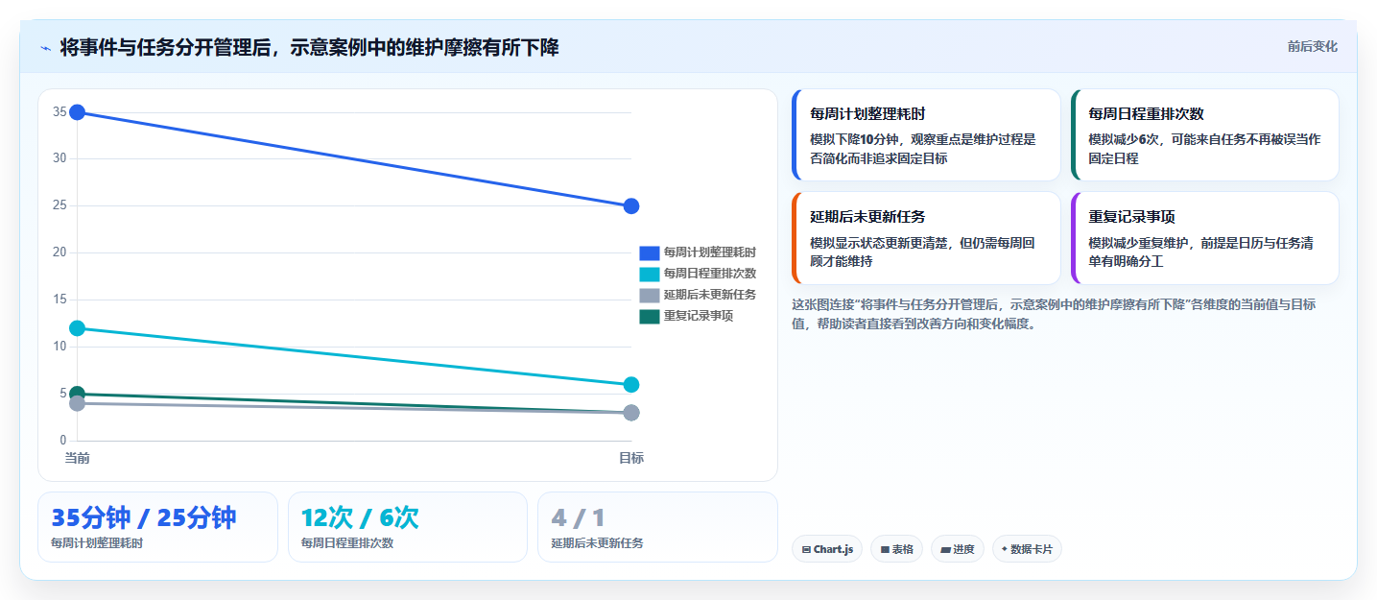This screenshot has width=1377, height=600.
Task: Click the main title about 维护摩擦有所下降
Action: [x=309, y=47]
